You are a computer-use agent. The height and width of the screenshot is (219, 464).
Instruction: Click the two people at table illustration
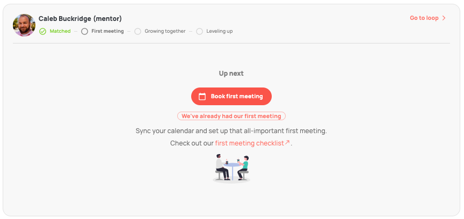coord(231,168)
